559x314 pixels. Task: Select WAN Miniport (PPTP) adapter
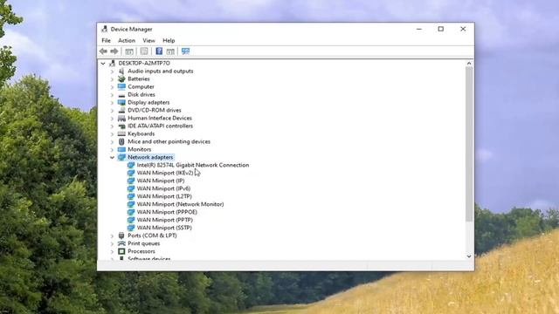click(165, 220)
